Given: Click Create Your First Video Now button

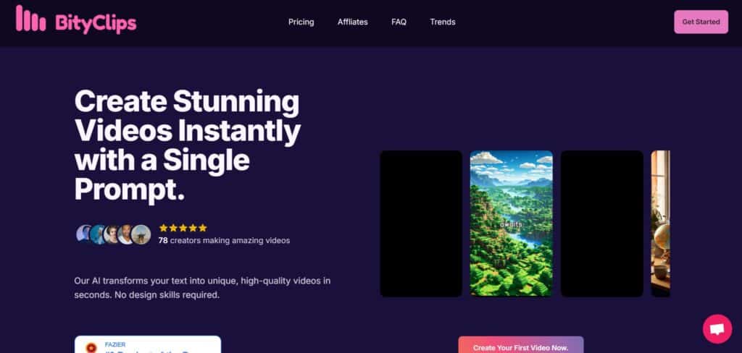Looking at the screenshot, I should [x=520, y=346].
